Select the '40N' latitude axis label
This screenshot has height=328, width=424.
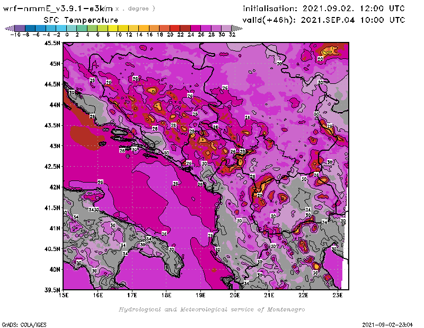click(55, 270)
